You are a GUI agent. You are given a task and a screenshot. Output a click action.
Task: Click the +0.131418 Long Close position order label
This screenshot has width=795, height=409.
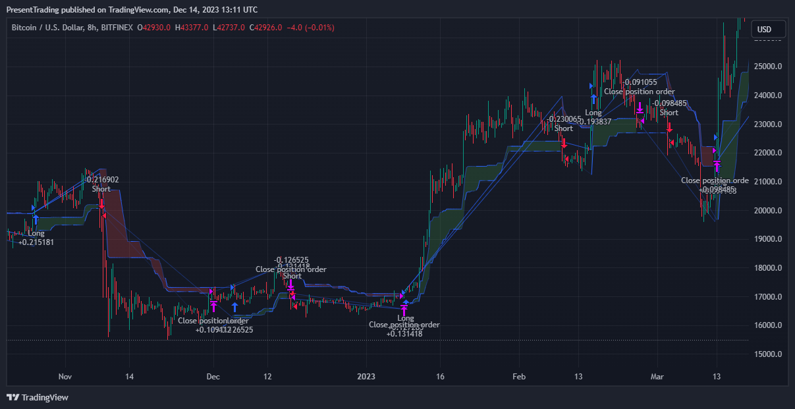coord(404,326)
